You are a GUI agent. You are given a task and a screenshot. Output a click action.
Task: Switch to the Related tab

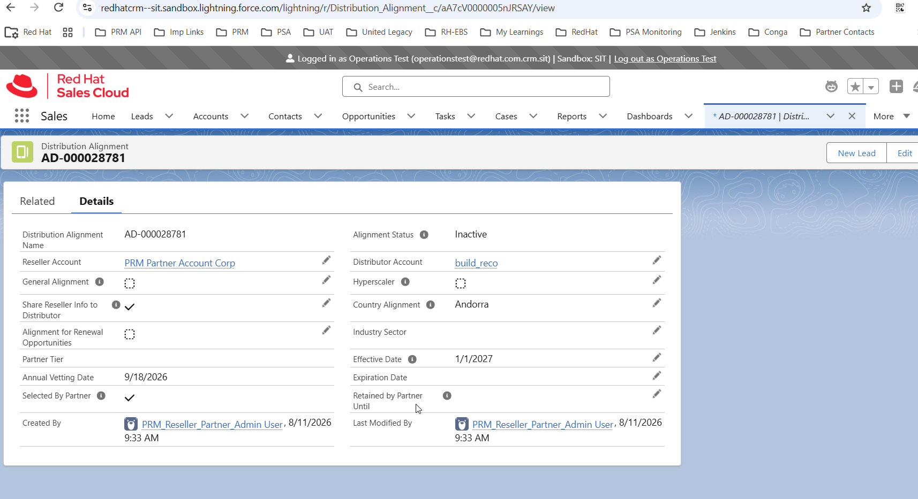(37, 201)
